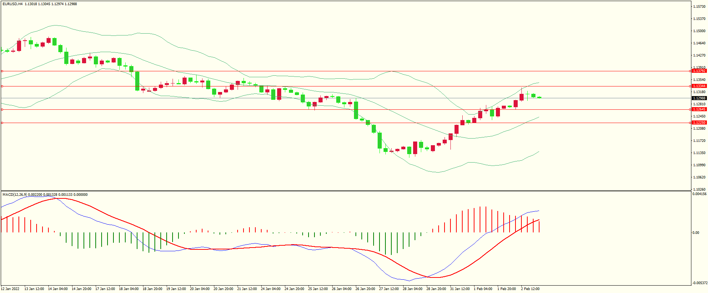Click the MACD(12,26,9) indicator label
Viewport: 708px width, 293px height.
point(14,195)
